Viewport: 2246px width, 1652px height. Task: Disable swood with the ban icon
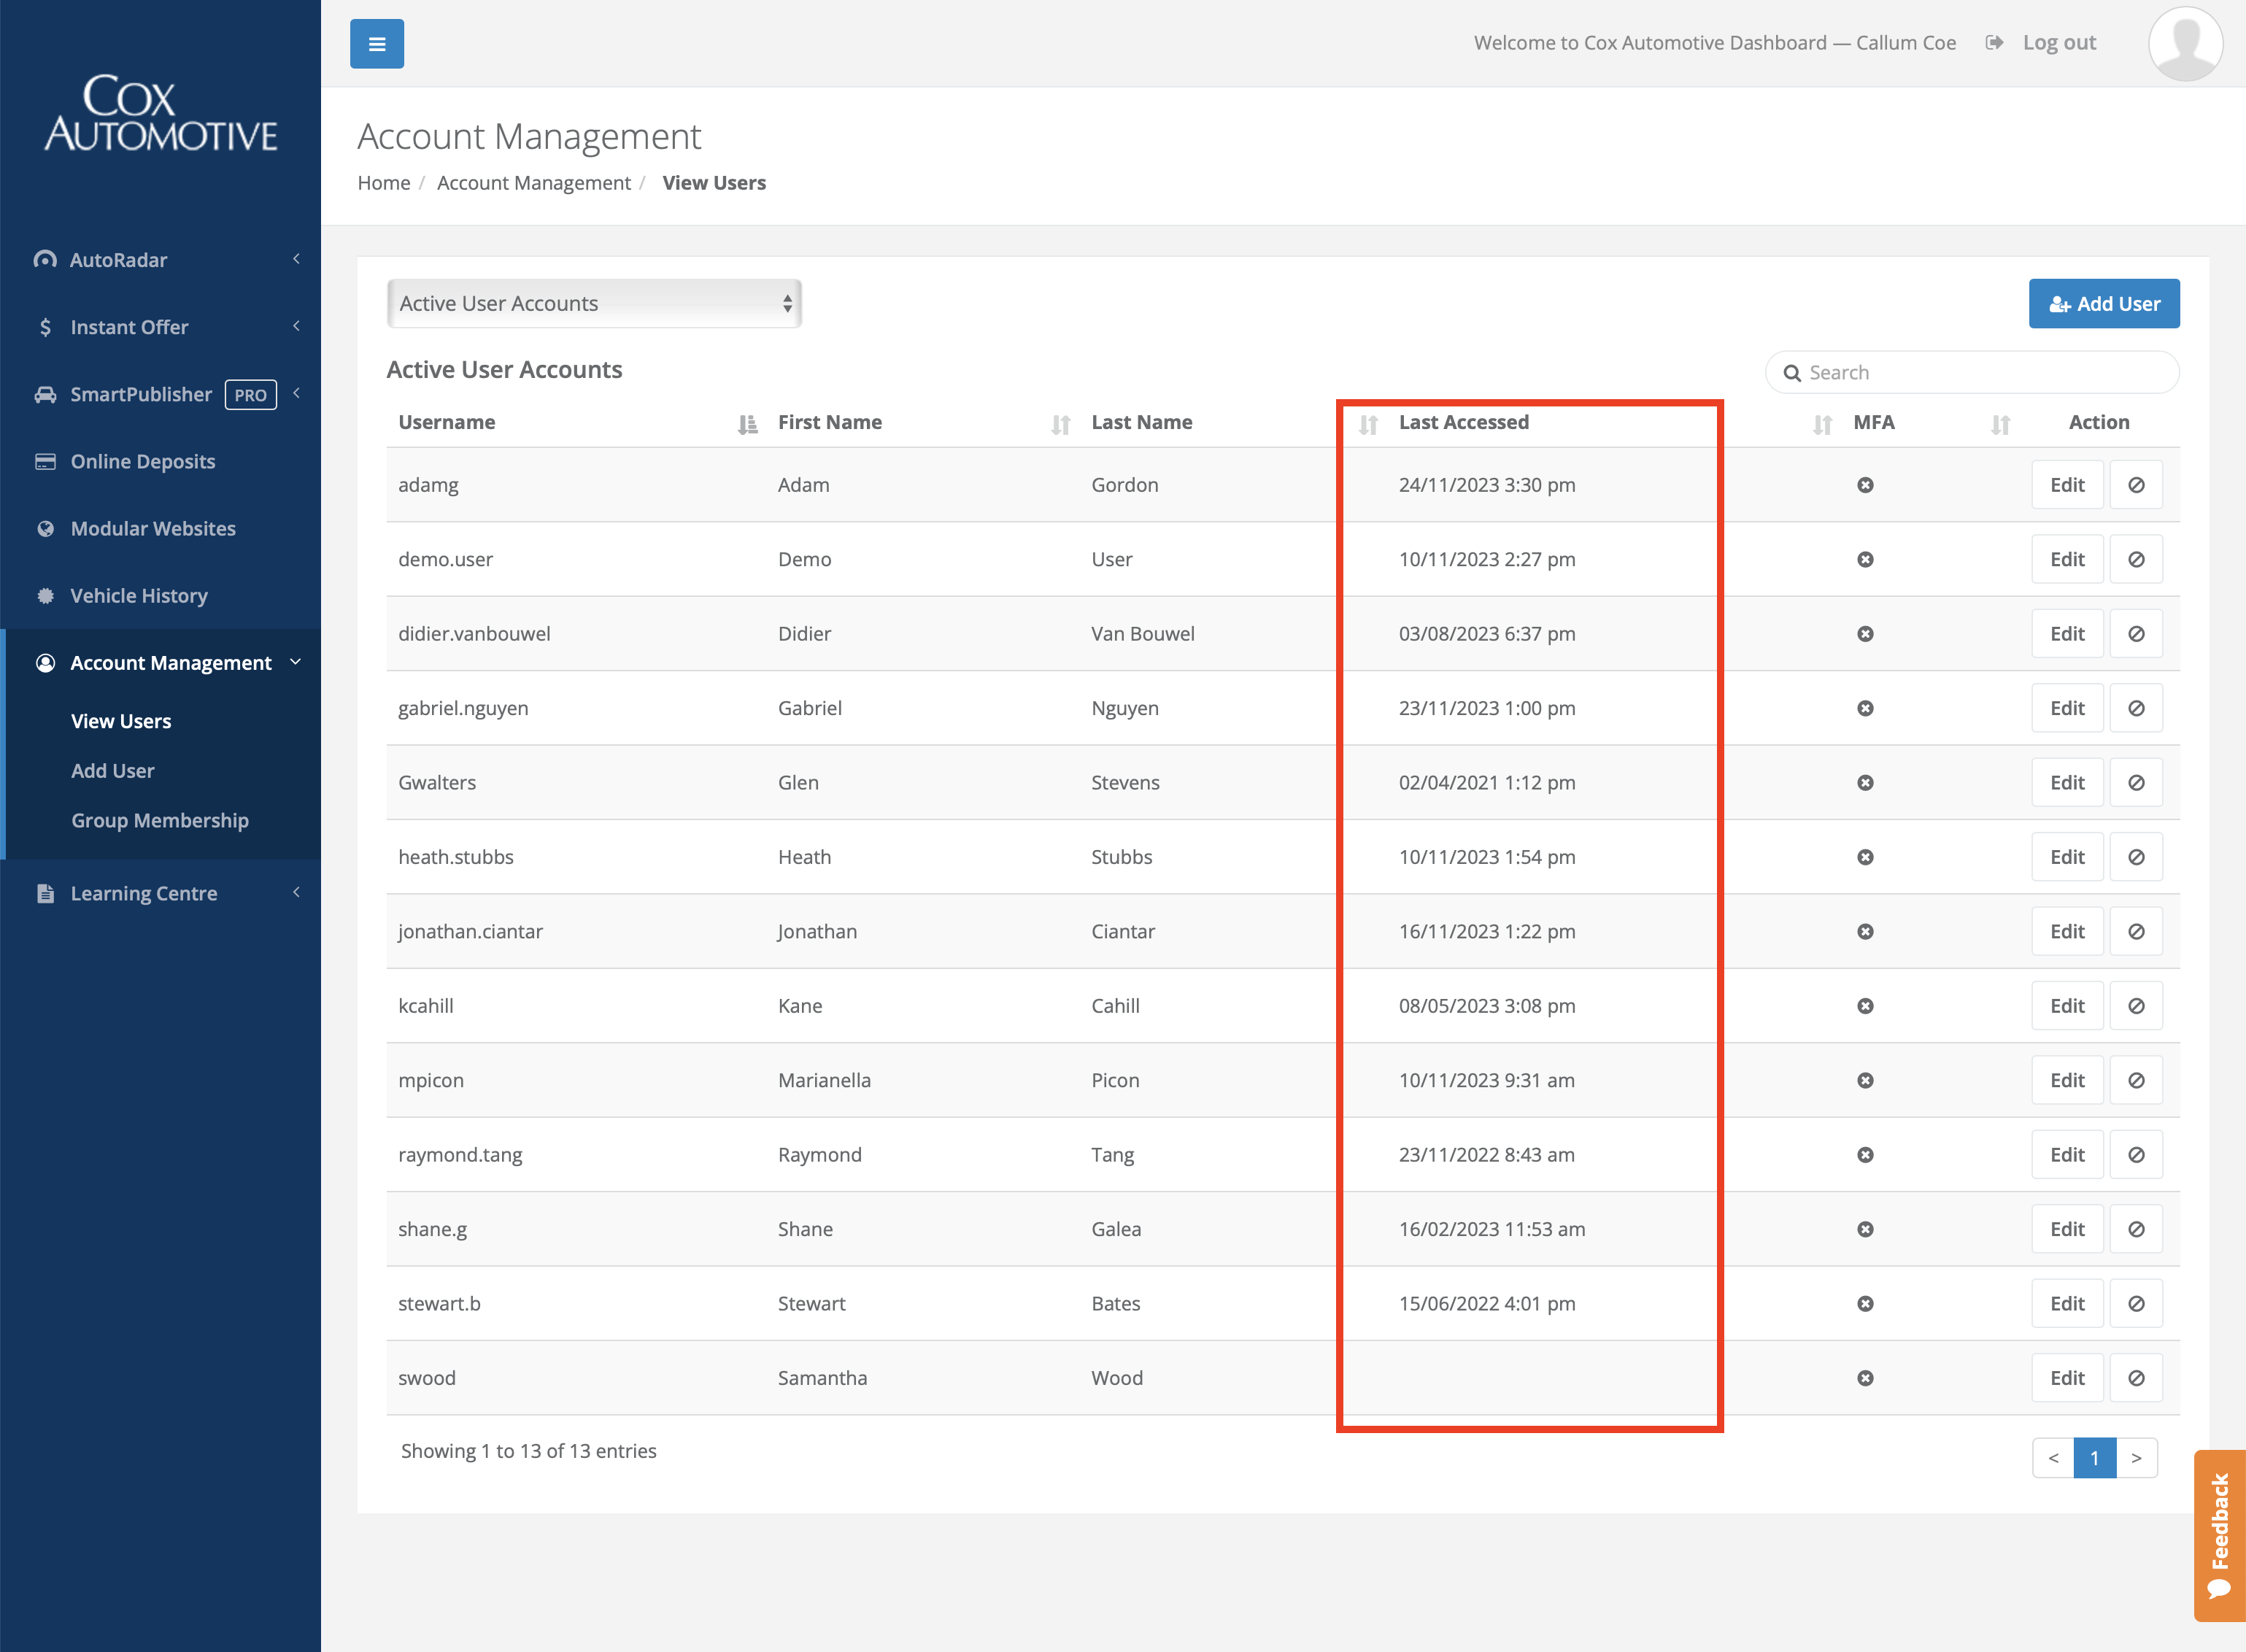pos(2136,1378)
